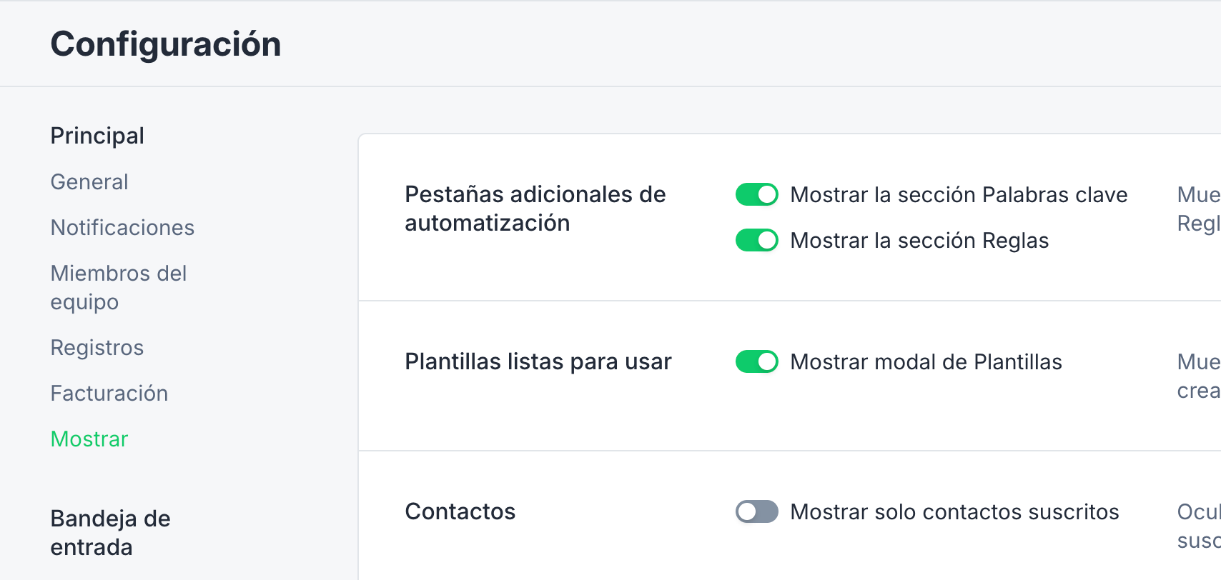Click the Bandeja de entrada section heading
This screenshot has width=1221, height=580.
[x=111, y=533]
